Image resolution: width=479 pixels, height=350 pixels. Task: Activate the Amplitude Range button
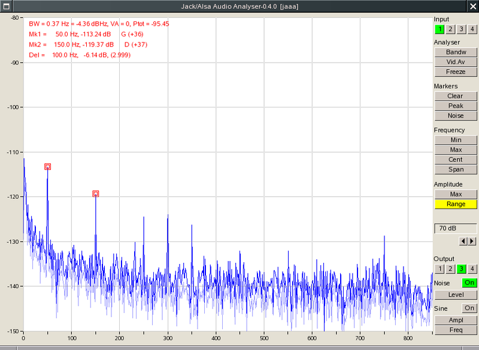point(456,204)
